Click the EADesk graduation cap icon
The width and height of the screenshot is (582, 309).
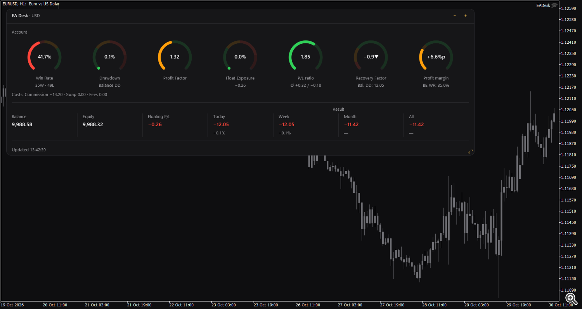(x=554, y=5)
